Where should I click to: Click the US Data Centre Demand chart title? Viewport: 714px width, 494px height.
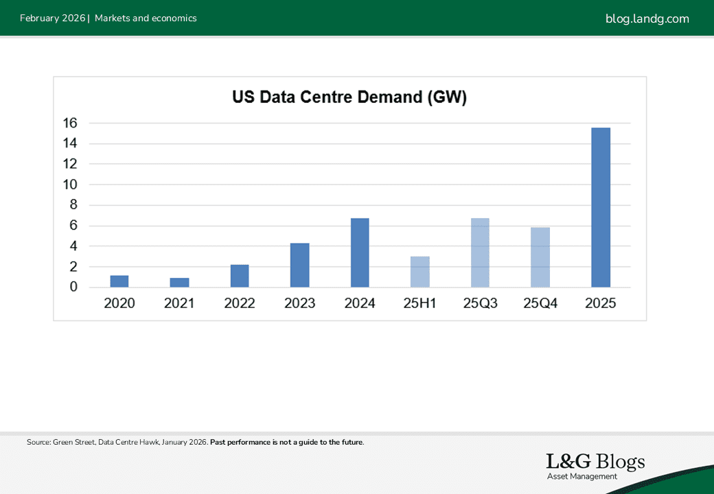349,97
